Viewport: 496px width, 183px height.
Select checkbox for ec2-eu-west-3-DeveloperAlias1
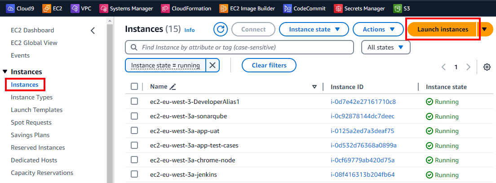(134, 101)
